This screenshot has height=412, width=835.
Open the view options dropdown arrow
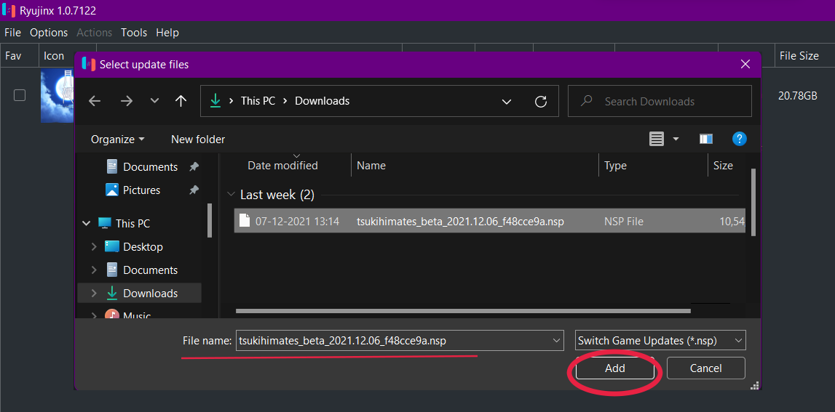676,140
